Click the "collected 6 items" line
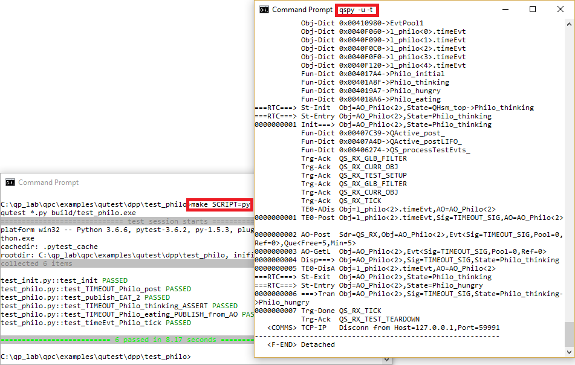The height and width of the screenshot is (365, 575). click(37, 263)
